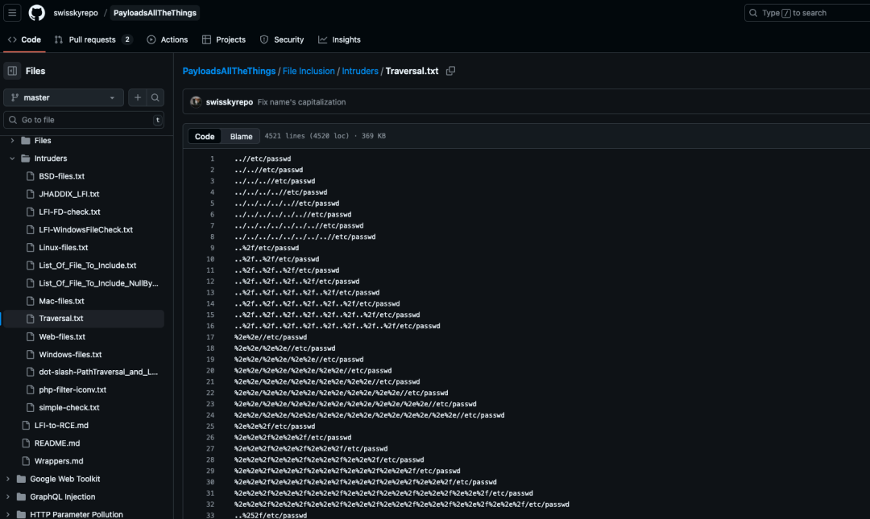
Task: Click the Google Web Toolkit folder icon
Action: point(21,479)
